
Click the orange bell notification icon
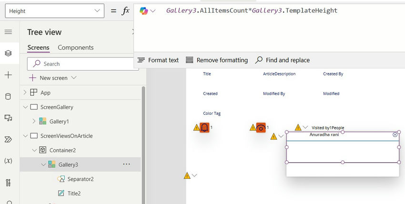pos(204,127)
